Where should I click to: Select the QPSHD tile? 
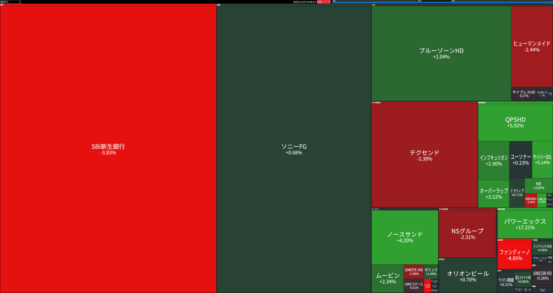coord(515,122)
